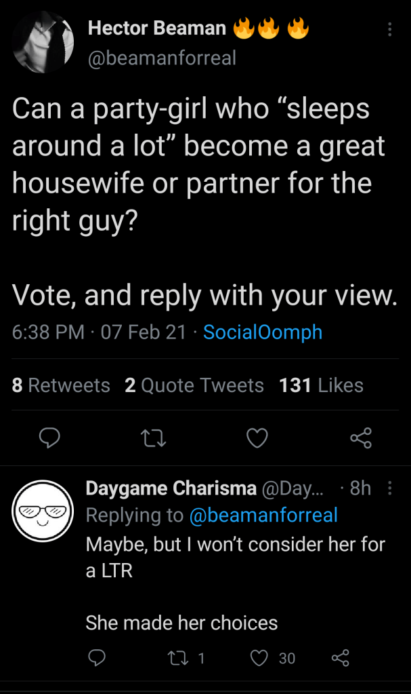
Task: Open the SocialOomph source link
Action: click(x=263, y=332)
